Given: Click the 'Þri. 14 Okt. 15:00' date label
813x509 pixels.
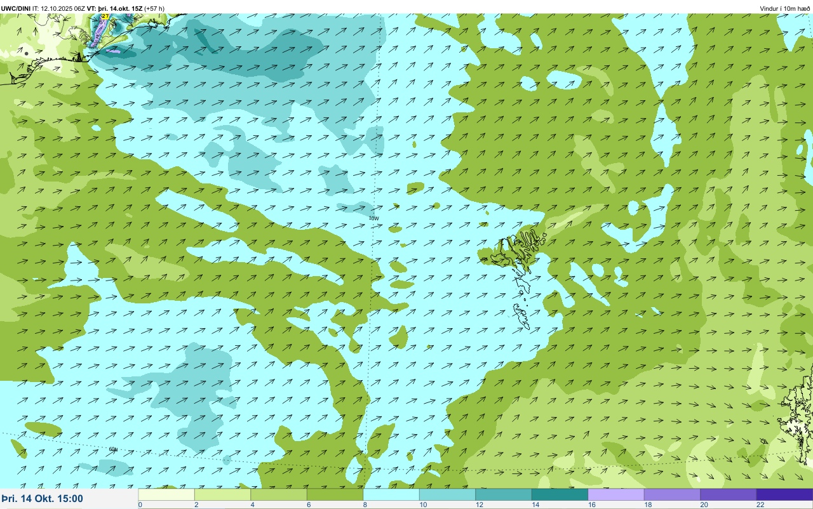Looking at the screenshot, I should point(42,499).
